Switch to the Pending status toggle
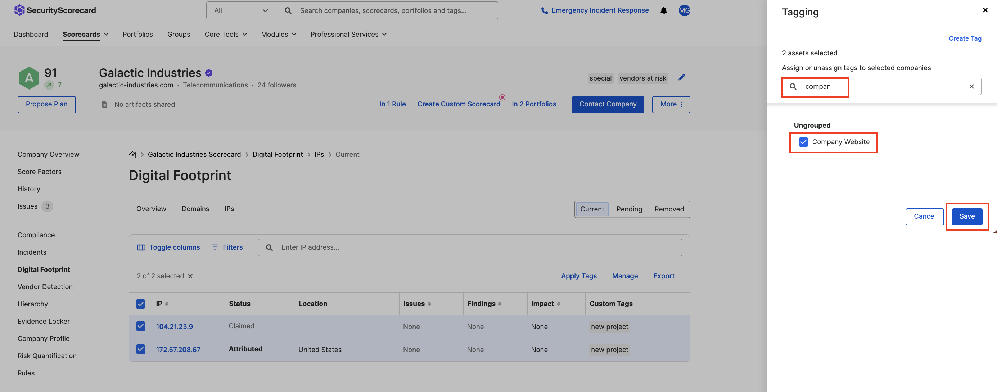 pos(629,209)
